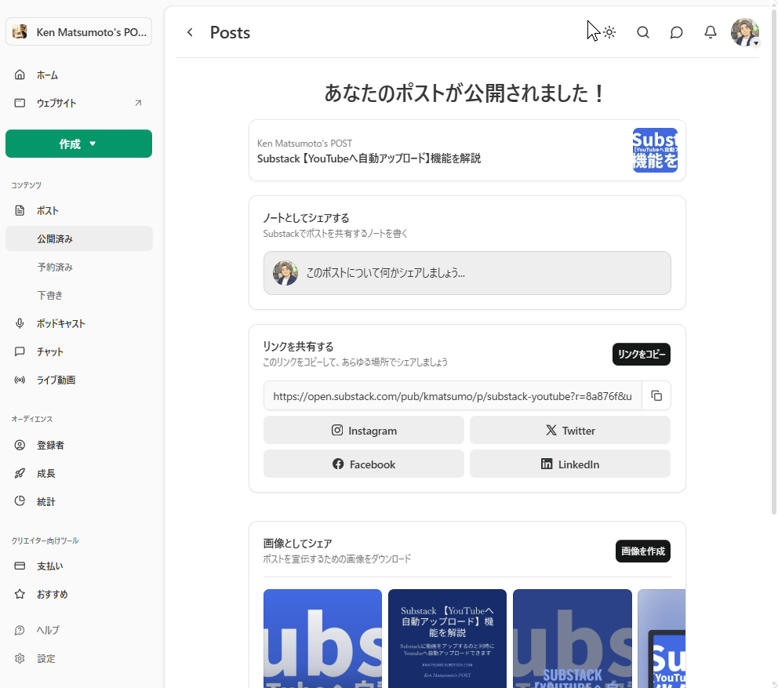Open search with the magnifier icon
778x688 pixels.
click(643, 32)
